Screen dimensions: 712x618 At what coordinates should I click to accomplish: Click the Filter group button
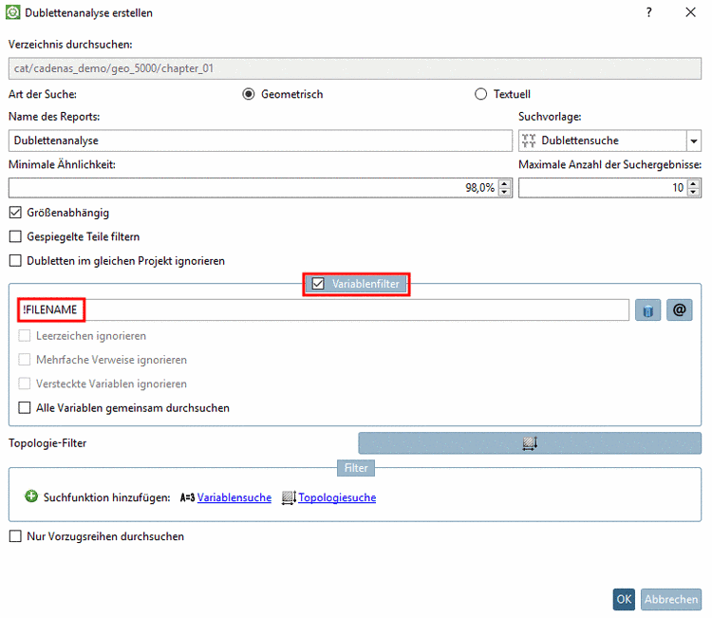point(356,468)
